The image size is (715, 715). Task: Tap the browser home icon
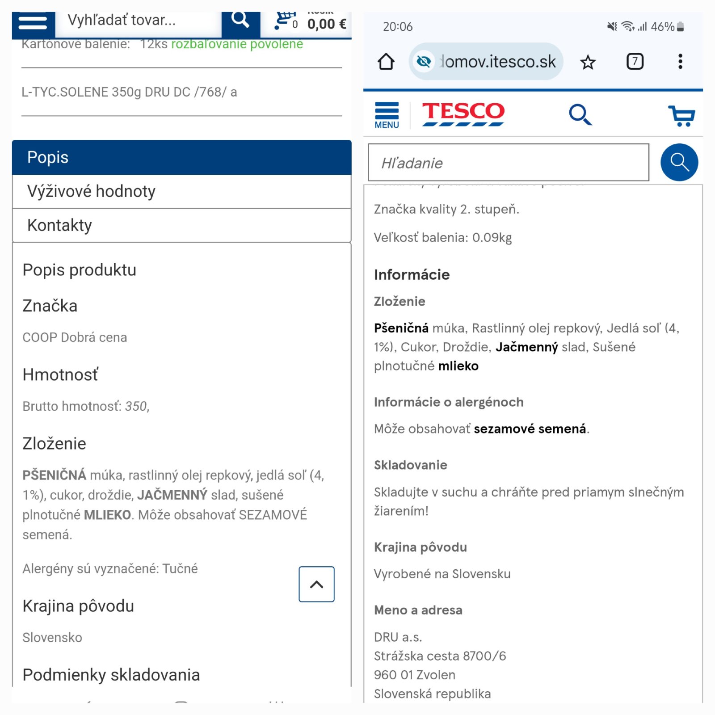tap(386, 62)
